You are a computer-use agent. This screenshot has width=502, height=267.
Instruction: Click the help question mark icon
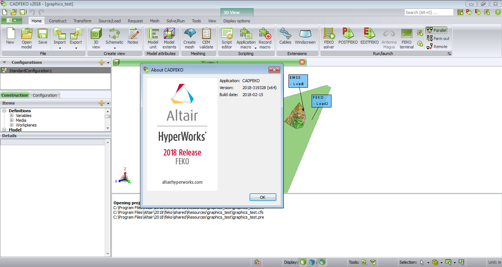[x=498, y=12]
